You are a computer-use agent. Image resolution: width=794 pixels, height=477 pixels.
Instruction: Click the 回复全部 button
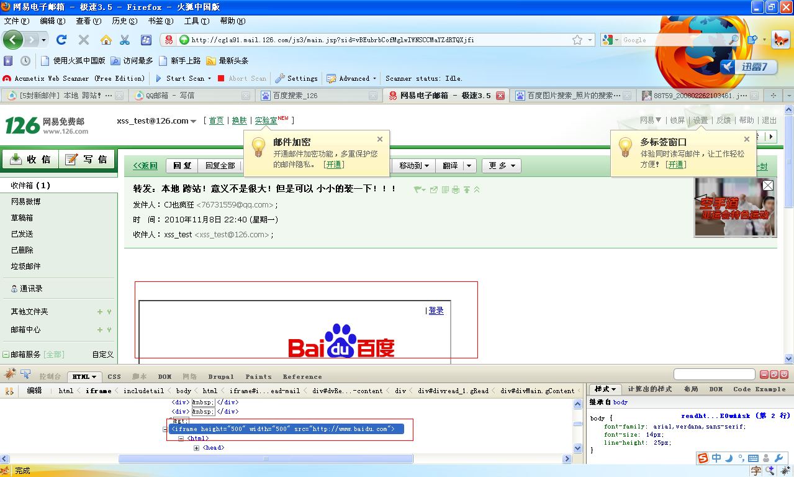point(220,166)
